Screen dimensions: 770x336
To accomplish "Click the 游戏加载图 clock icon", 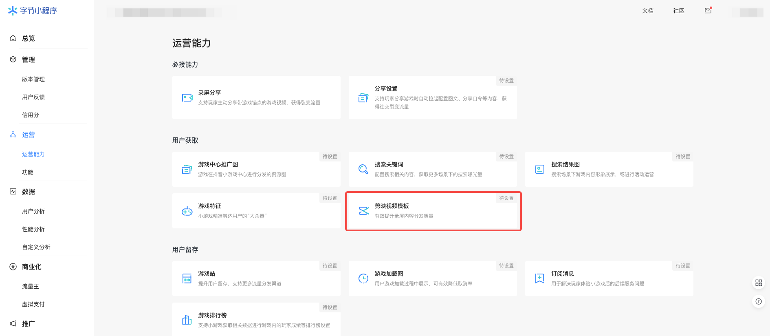I will (363, 279).
